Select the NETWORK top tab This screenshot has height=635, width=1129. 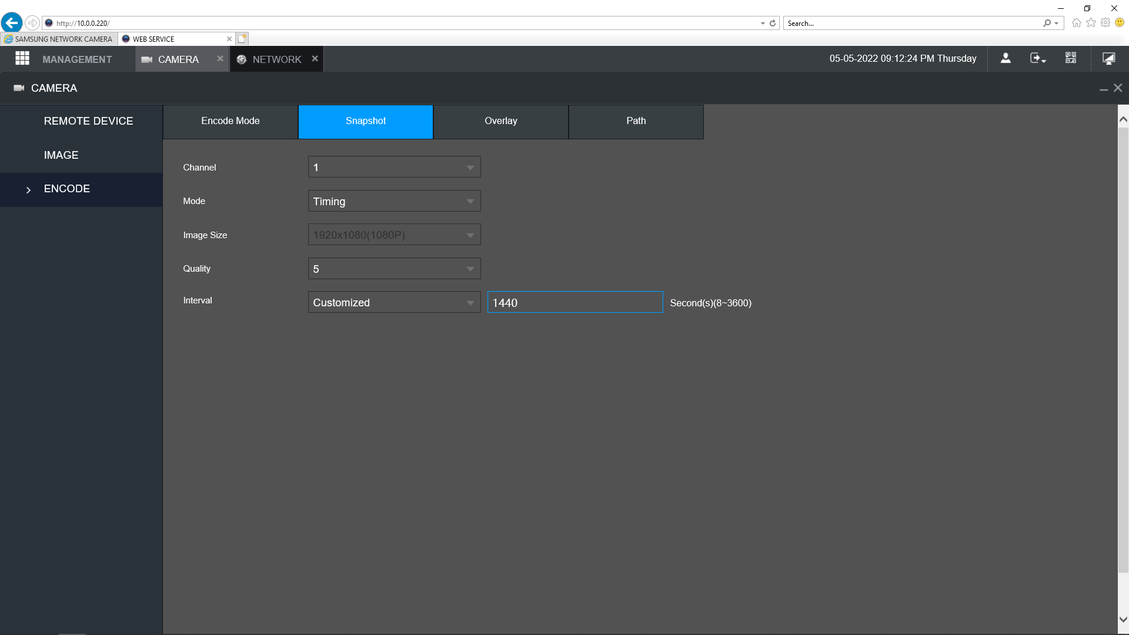(276, 59)
